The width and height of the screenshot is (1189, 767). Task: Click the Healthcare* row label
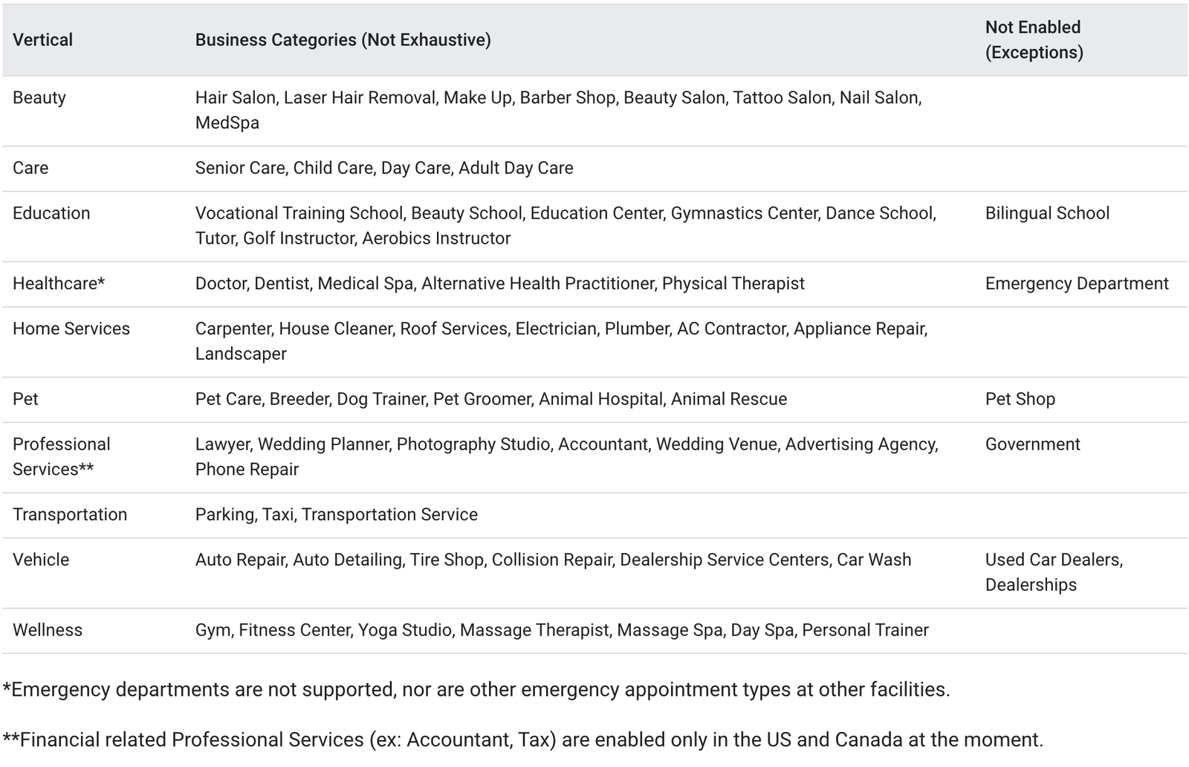coord(59,284)
